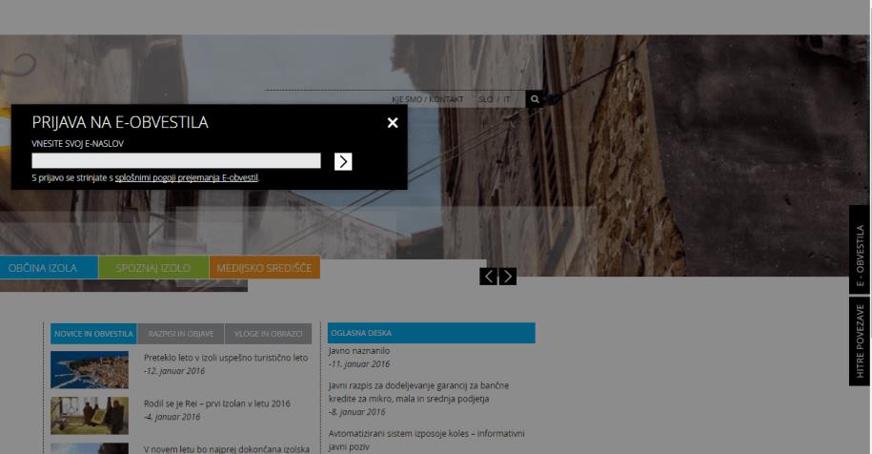Click the search magnifier icon
872x454 pixels.
point(535,98)
